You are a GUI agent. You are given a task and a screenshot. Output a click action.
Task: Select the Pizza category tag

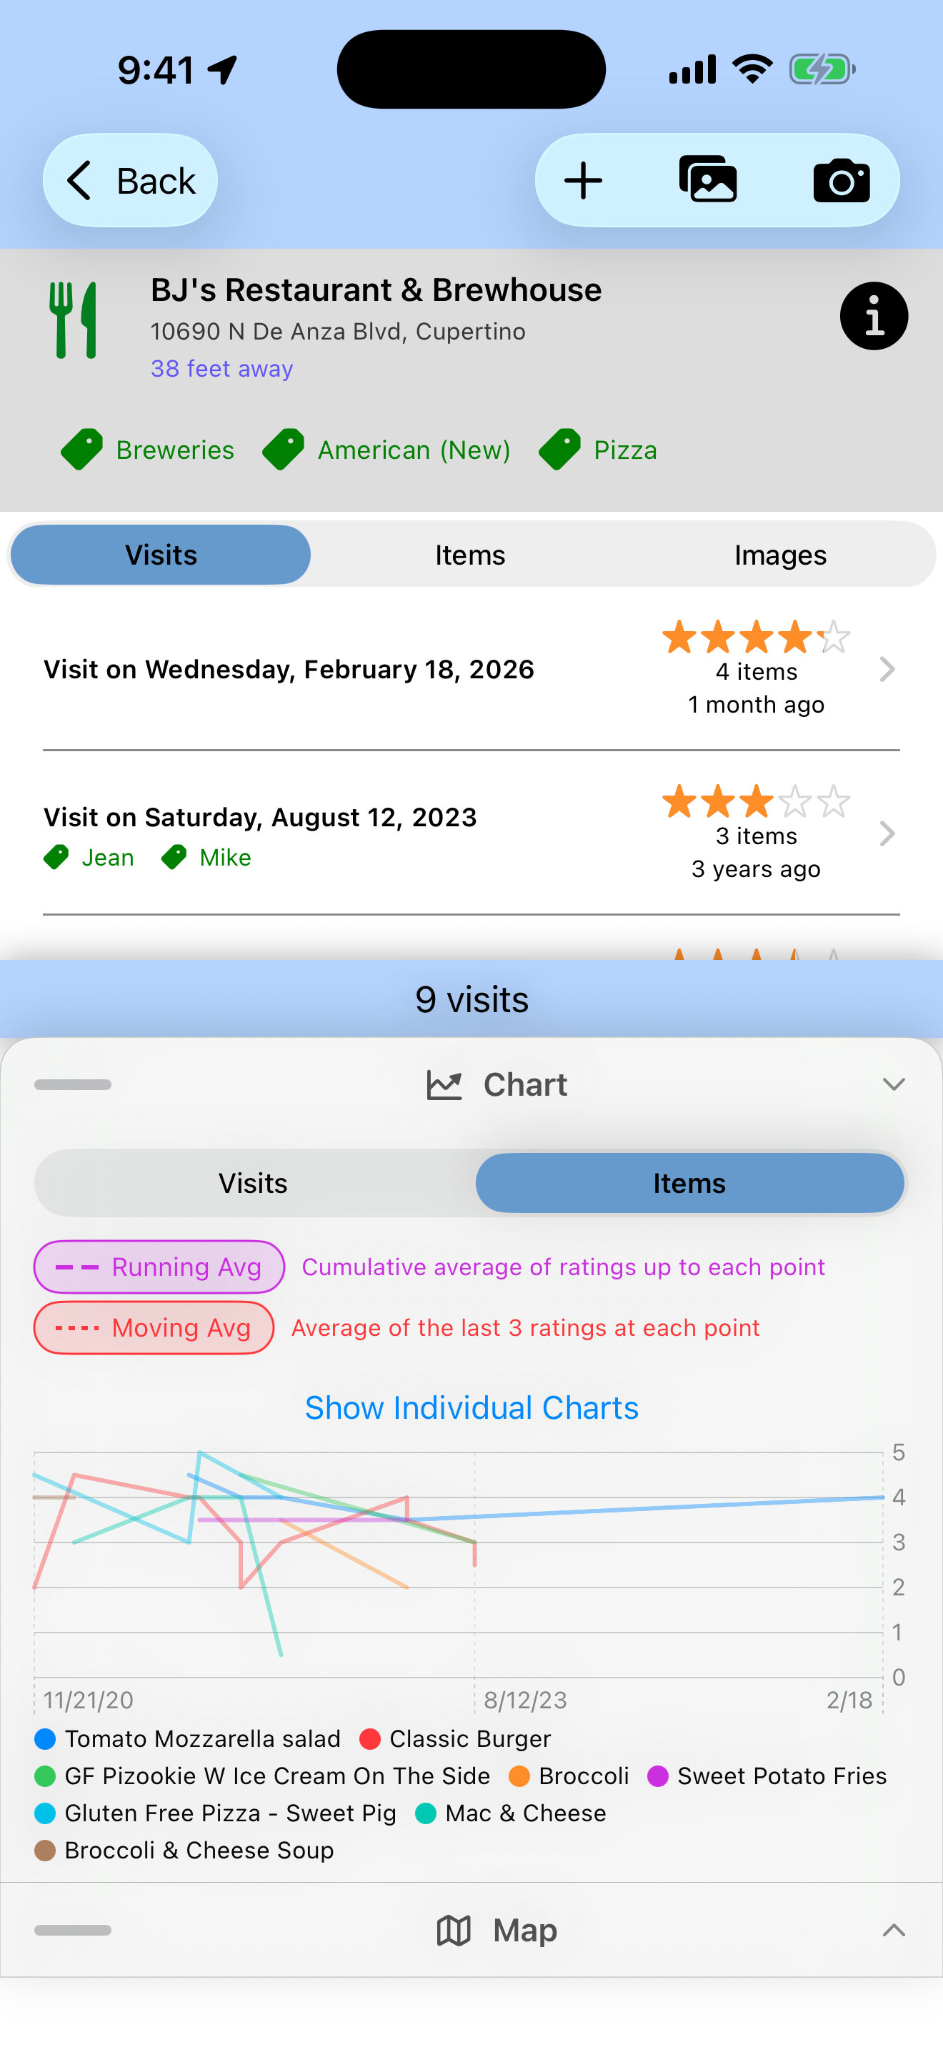[598, 450]
